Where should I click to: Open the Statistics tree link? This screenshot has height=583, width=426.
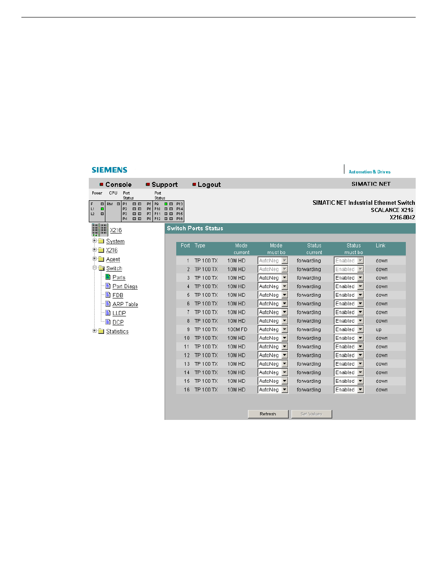pyautogui.click(x=117, y=332)
